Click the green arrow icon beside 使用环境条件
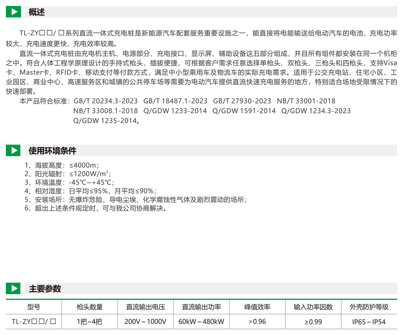 tap(13, 151)
